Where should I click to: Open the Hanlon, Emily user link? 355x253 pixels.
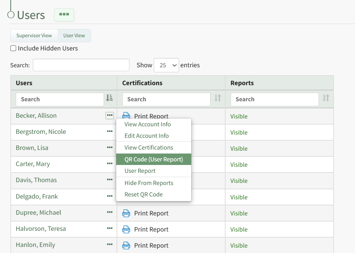(35, 245)
